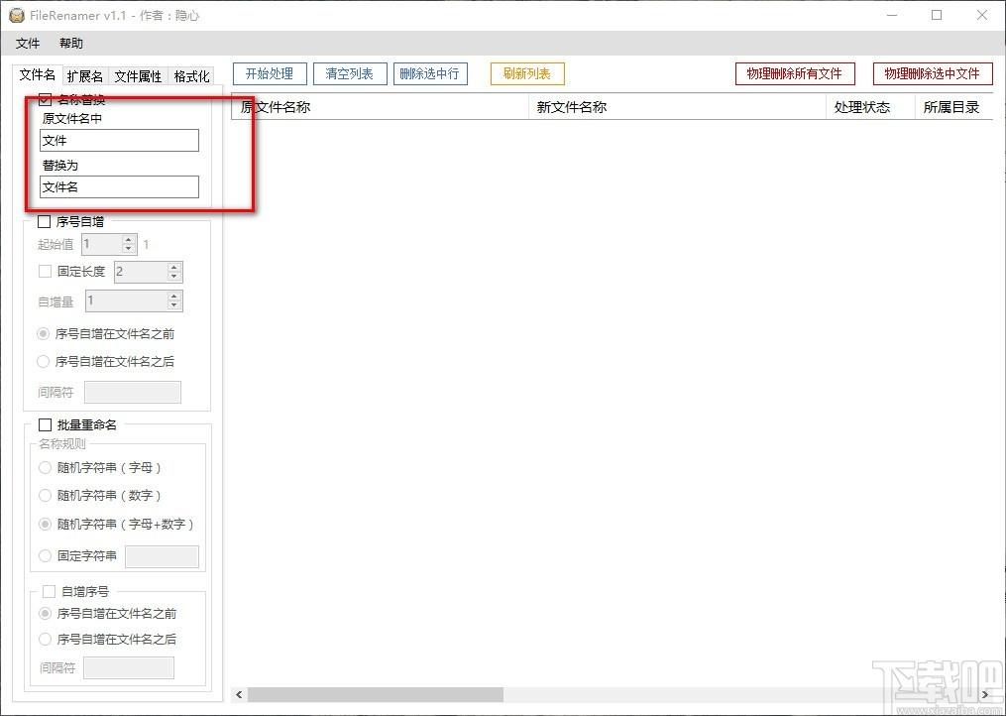Click the 新文件名称 column header
1006x716 pixels.
tap(678, 107)
